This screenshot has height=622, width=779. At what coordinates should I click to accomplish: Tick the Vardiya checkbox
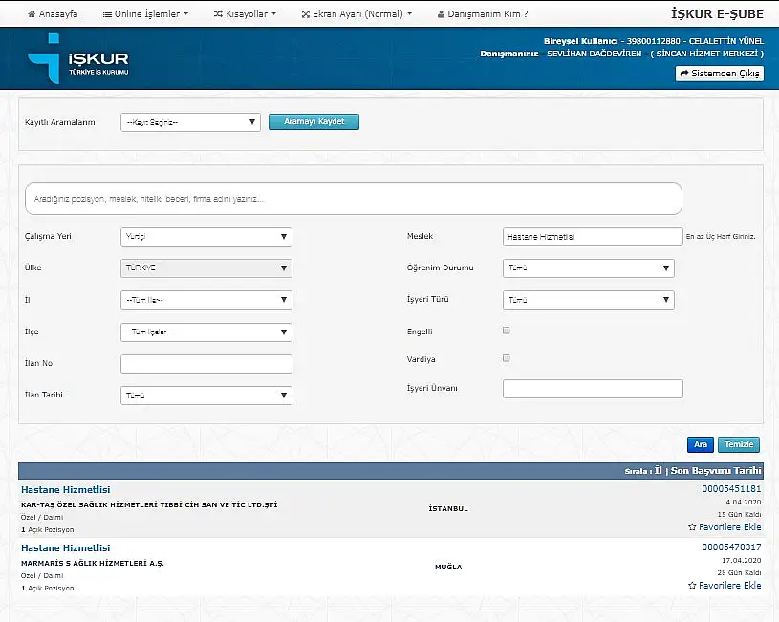click(507, 358)
